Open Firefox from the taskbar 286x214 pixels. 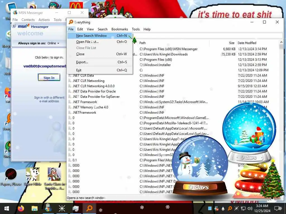(21, 208)
